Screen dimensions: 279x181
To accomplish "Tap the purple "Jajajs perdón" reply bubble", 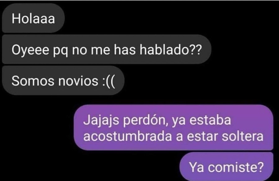I will click(173, 127).
